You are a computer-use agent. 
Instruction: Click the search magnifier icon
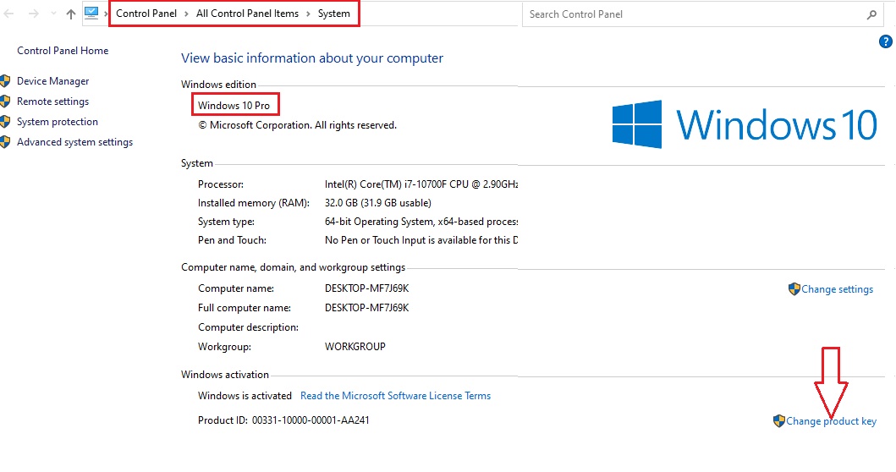point(871,15)
